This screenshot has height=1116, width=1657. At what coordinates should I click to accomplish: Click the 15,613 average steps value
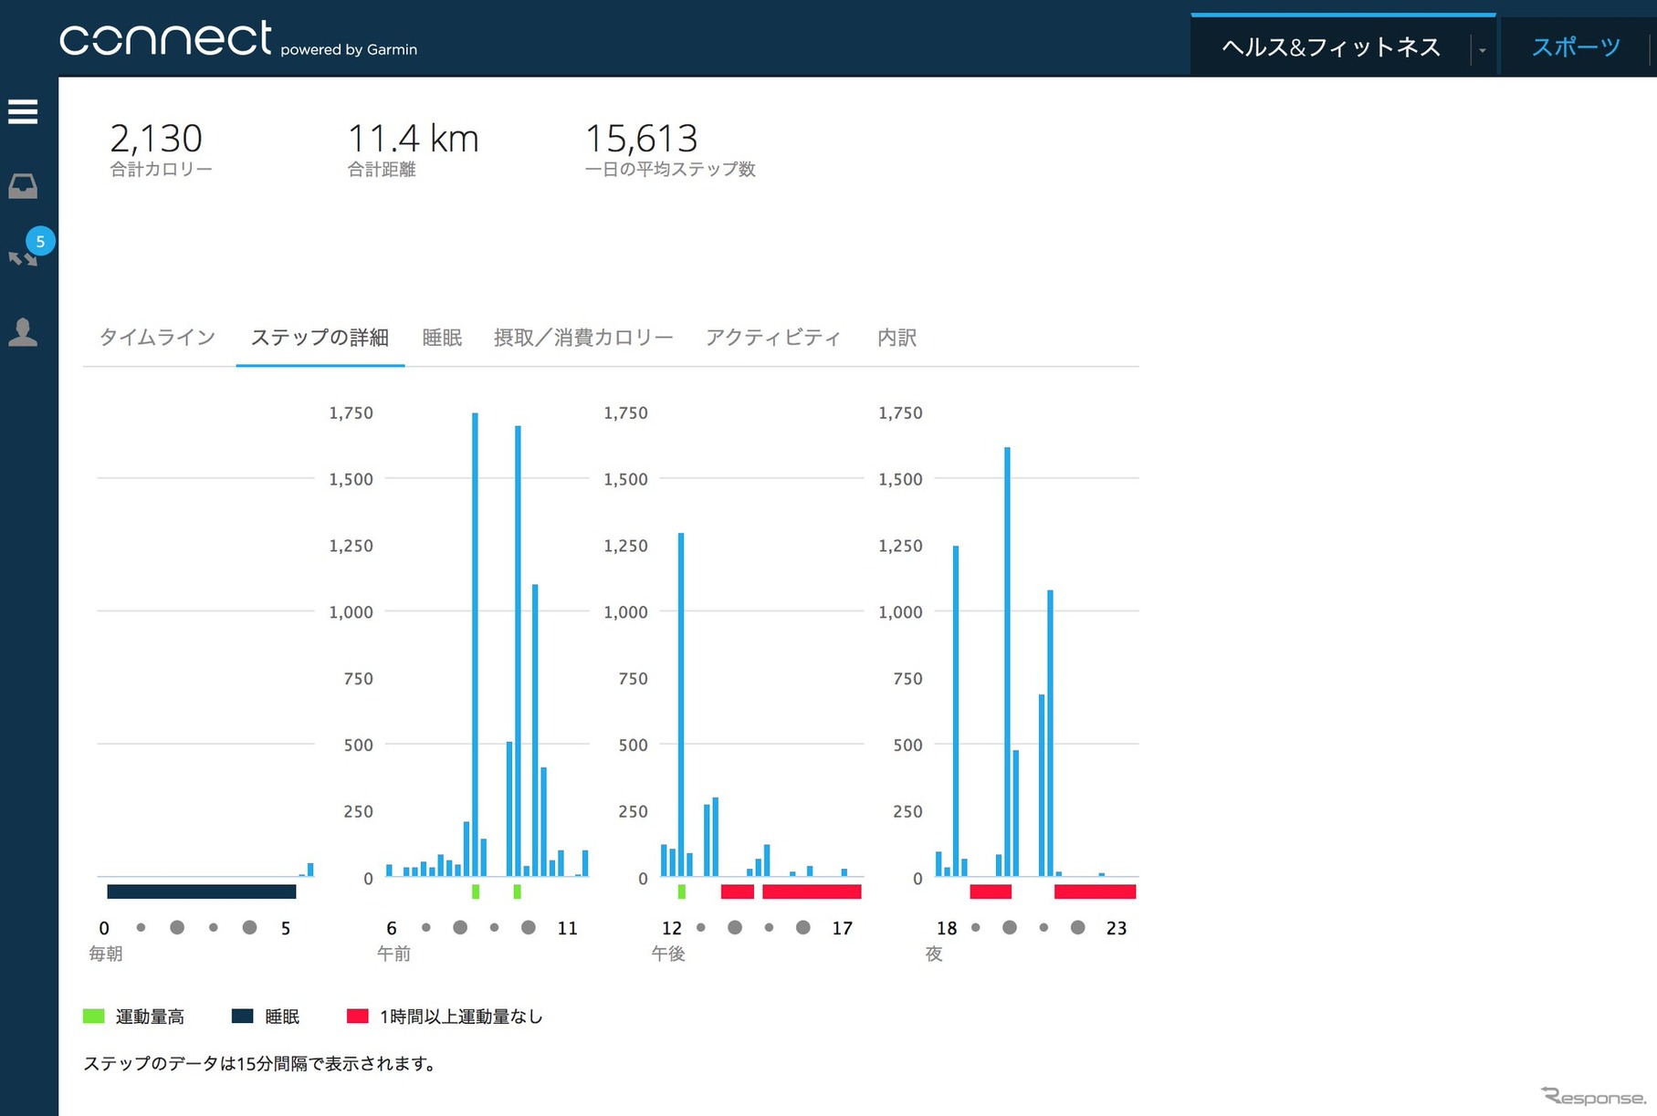point(641,139)
